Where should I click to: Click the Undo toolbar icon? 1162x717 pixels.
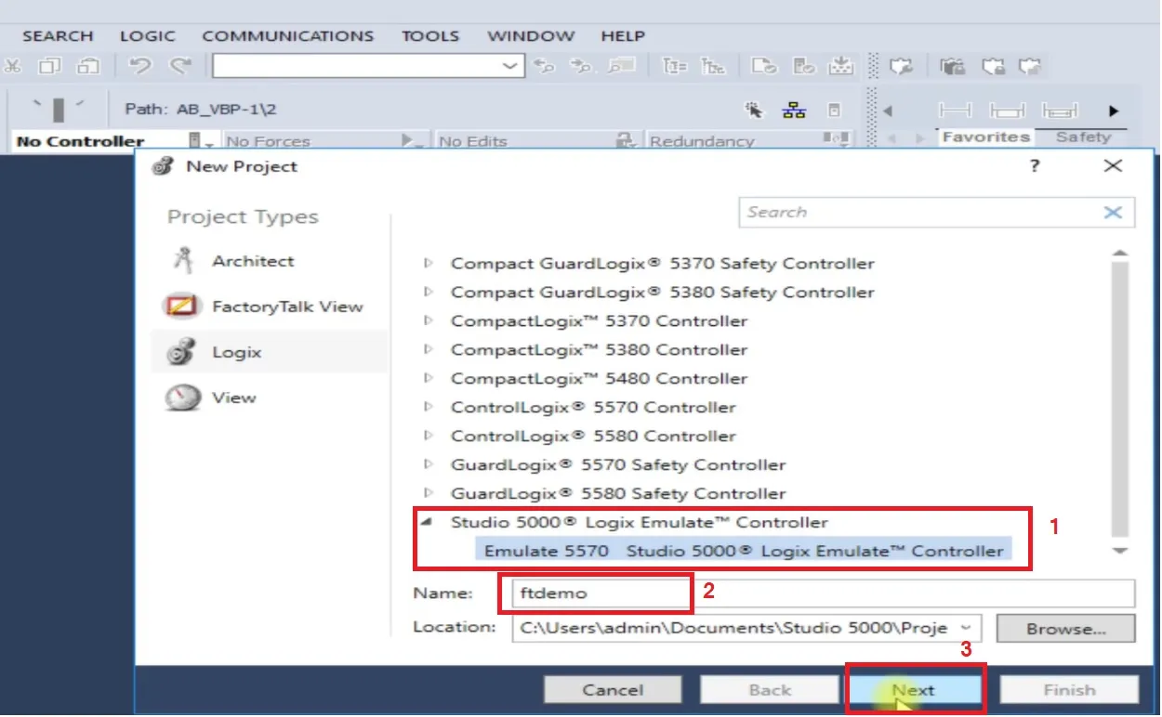(139, 66)
